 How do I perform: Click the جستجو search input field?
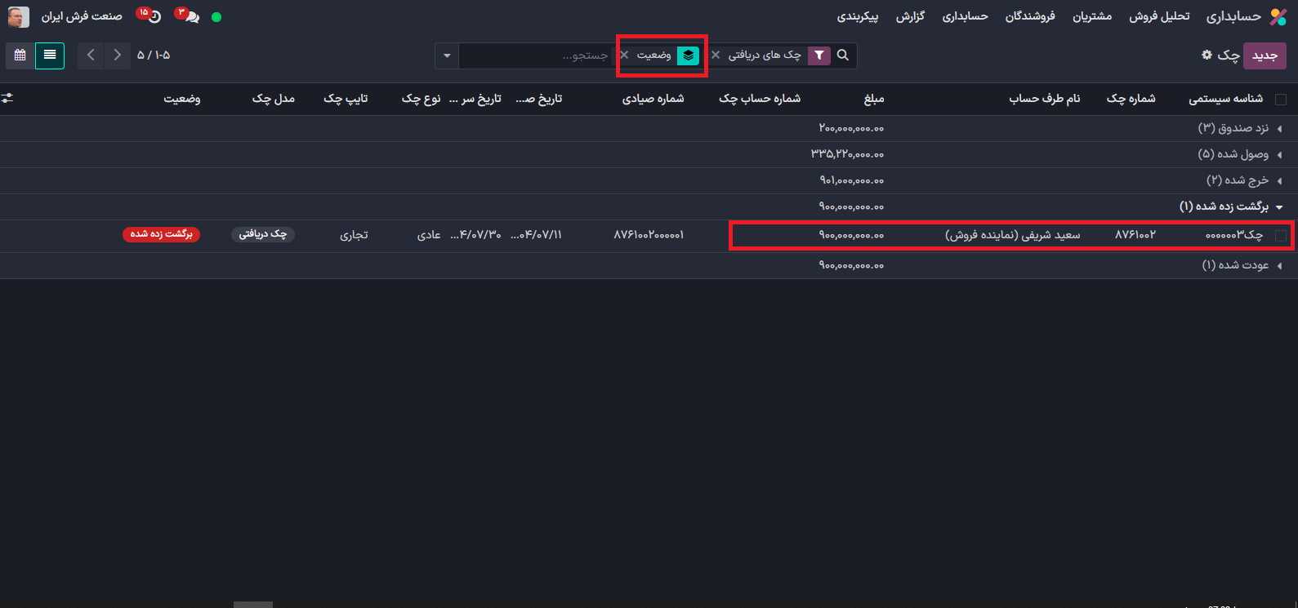[x=539, y=55]
